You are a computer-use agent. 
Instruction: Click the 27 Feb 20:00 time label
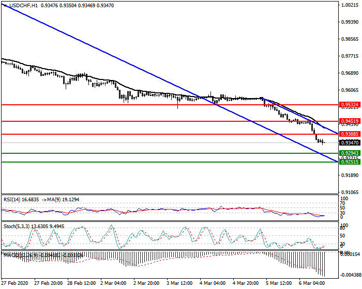point(48,283)
